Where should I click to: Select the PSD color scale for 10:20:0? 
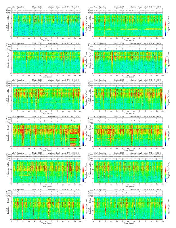click(x=83, y=174)
